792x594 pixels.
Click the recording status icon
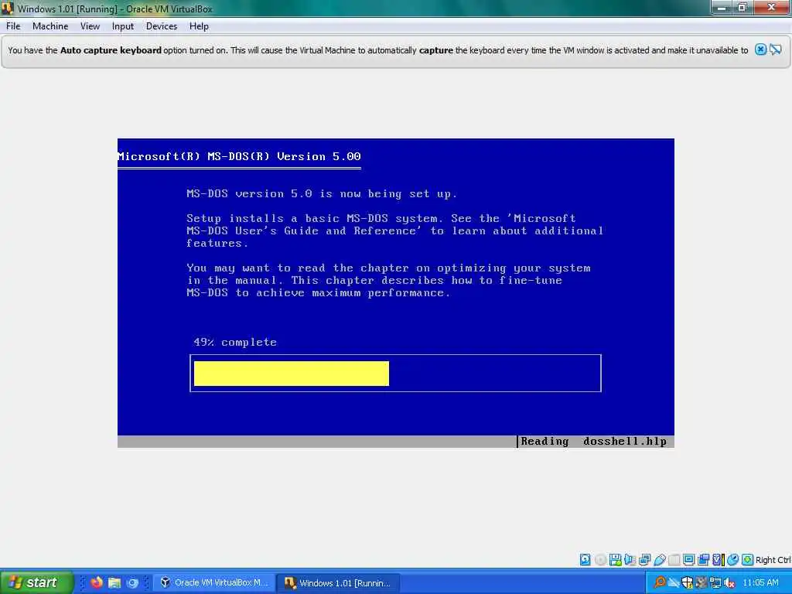(x=703, y=560)
